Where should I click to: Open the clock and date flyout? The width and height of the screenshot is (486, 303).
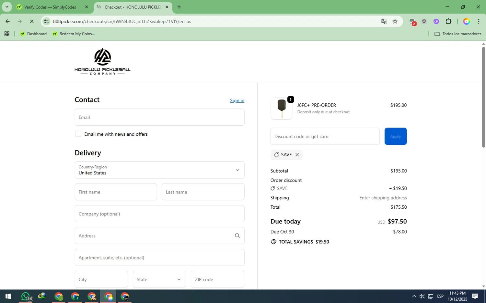[457, 296]
